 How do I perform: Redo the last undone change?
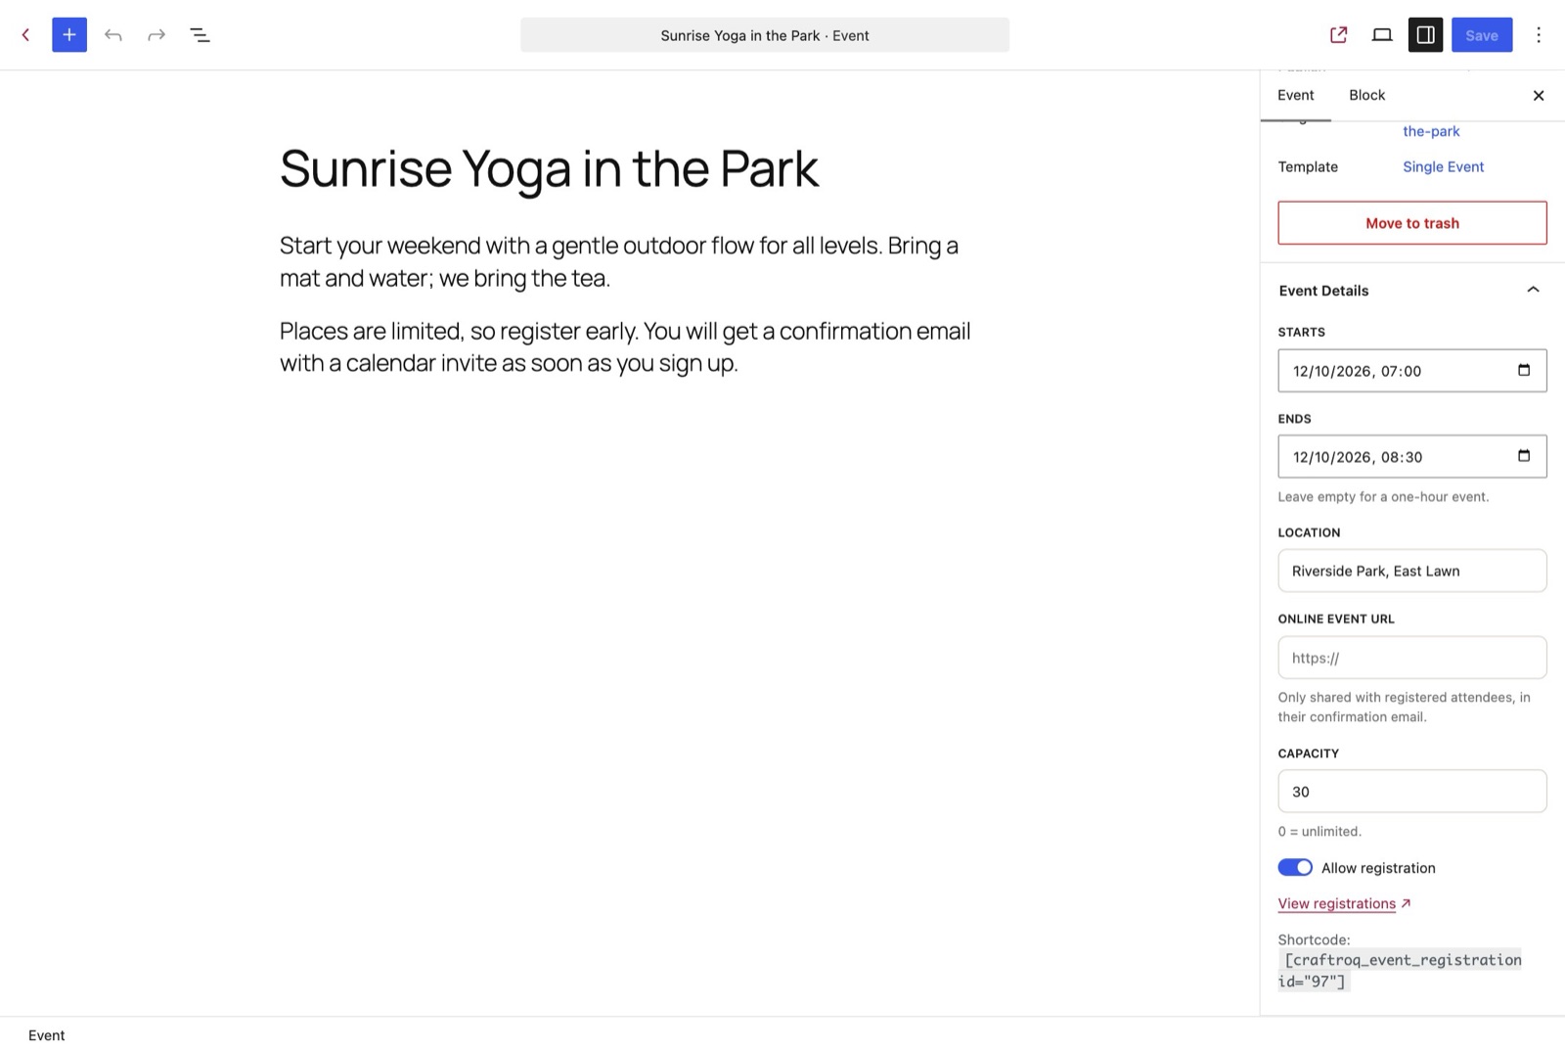click(156, 35)
